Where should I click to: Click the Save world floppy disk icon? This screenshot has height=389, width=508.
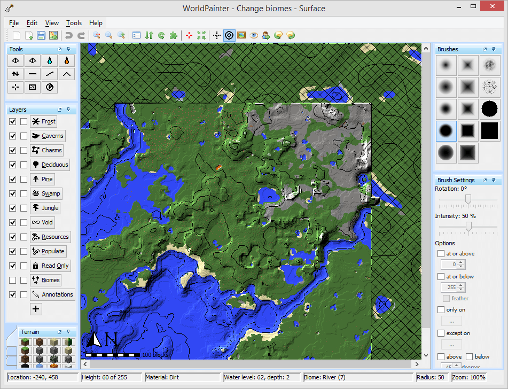[41, 35]
